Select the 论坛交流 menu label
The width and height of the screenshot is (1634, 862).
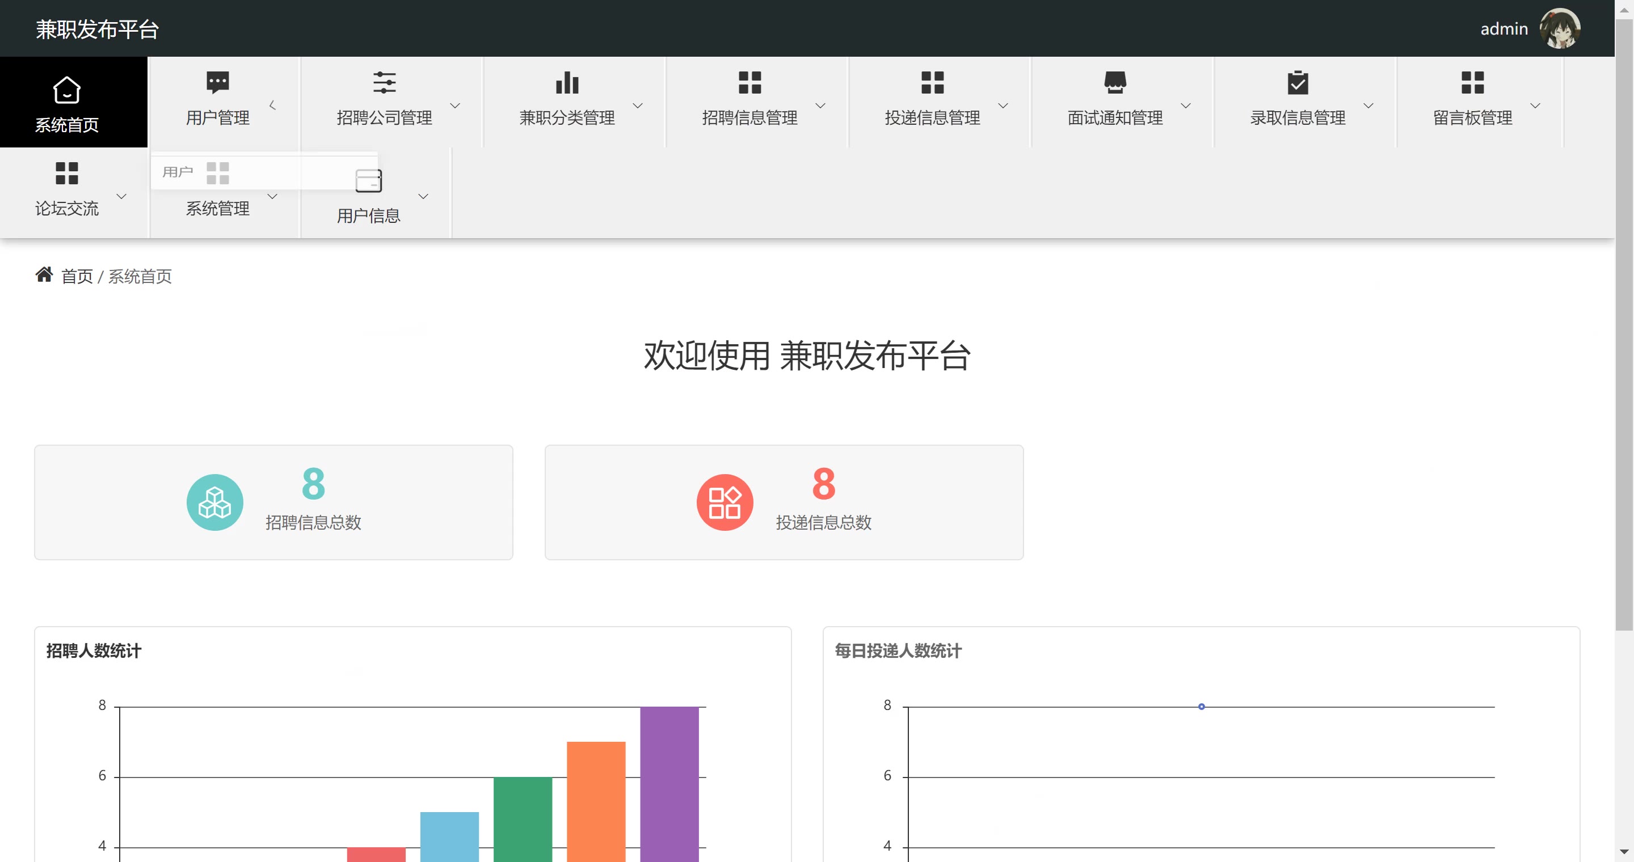(66, 209)
